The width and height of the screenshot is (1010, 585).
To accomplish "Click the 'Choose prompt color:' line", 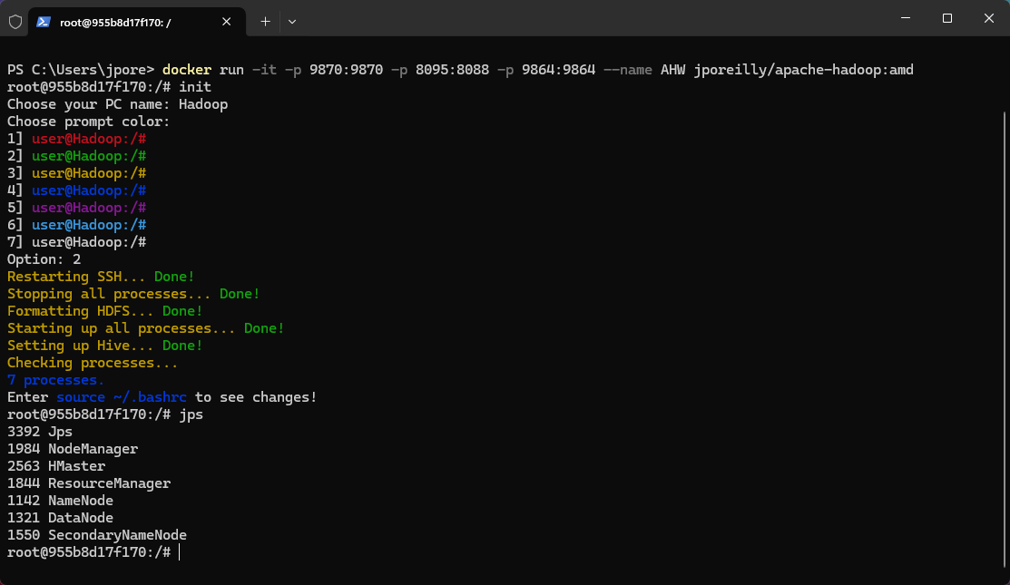I will 88,122.
